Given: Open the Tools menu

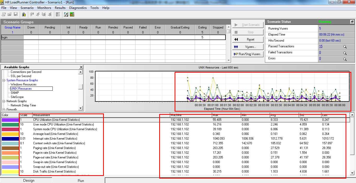Looking at the screenshot, I should click(x=94, y=8).
